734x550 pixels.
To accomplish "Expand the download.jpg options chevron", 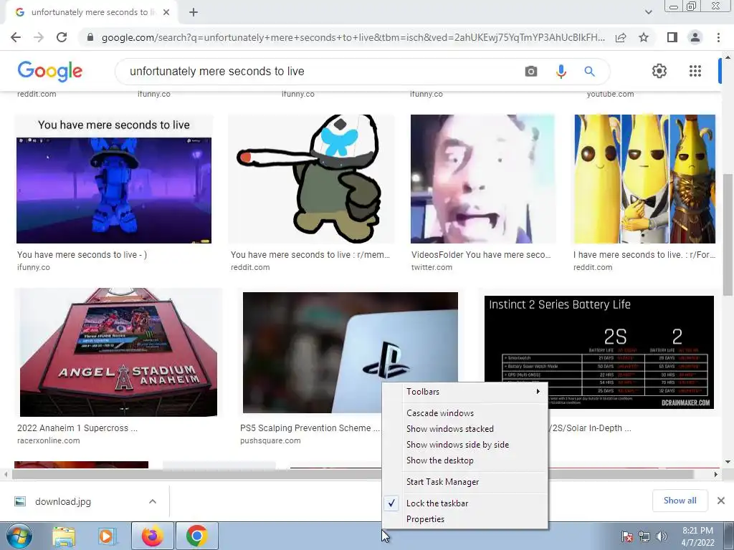I will point(153,501).
